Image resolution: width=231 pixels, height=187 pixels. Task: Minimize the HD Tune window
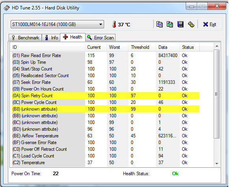tap(191, 6)
